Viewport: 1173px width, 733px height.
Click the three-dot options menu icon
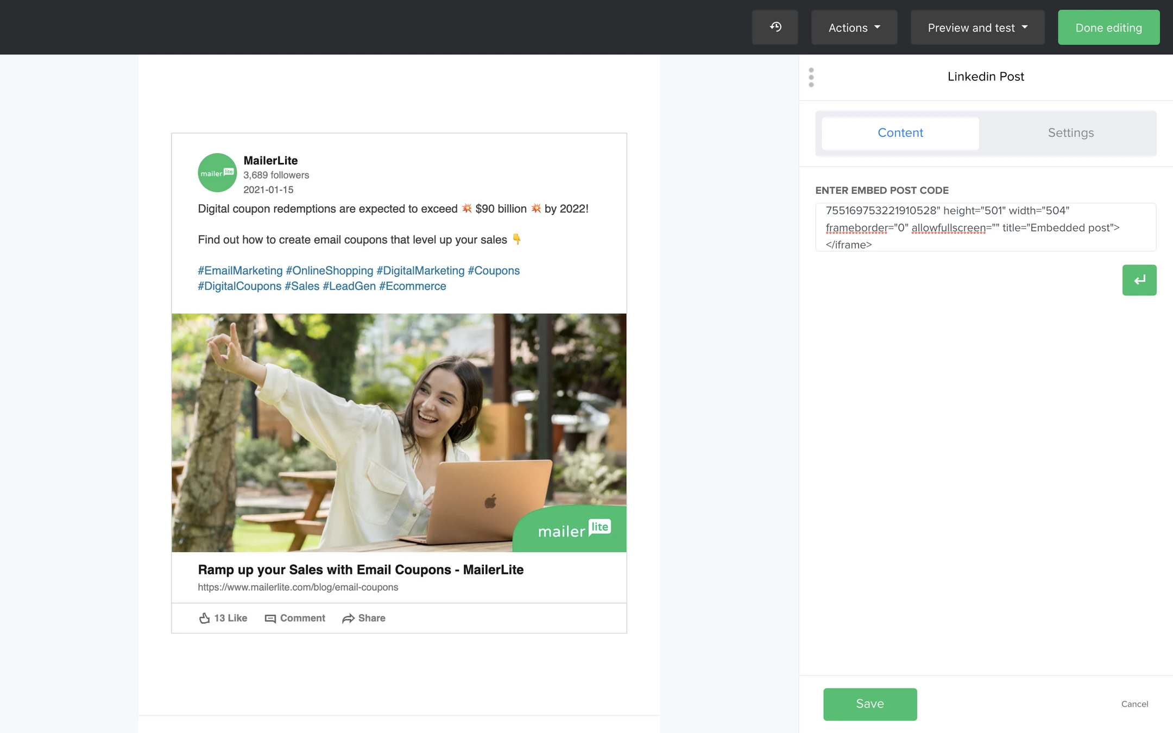pos(811,77)
